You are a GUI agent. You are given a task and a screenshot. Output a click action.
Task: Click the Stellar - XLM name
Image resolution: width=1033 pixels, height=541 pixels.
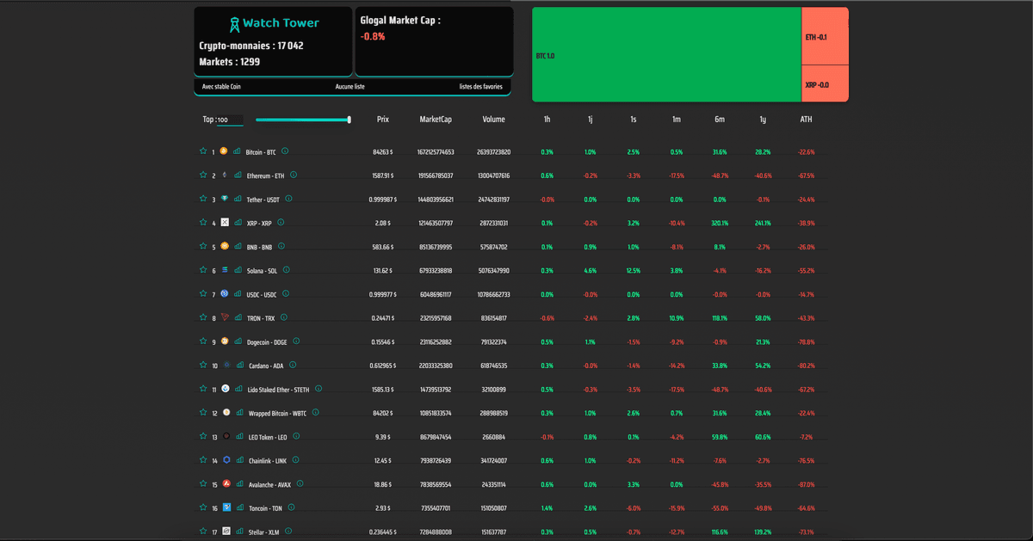pyautogui.click(x=263, y=532)
